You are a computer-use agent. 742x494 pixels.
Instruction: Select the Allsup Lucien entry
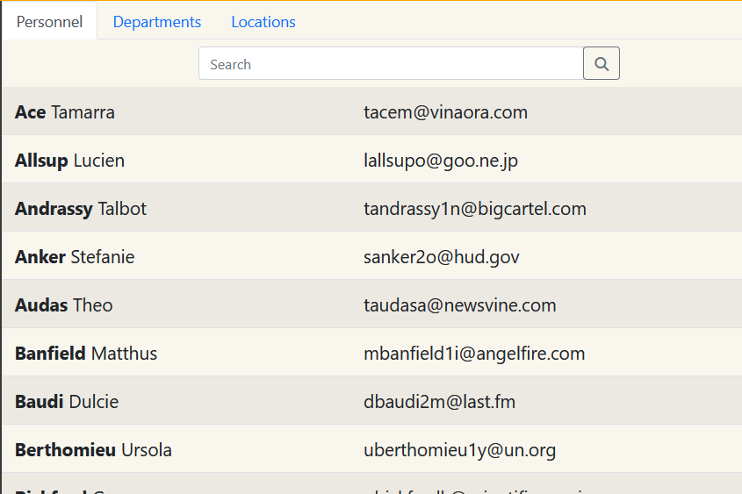[x=70, y=161]
